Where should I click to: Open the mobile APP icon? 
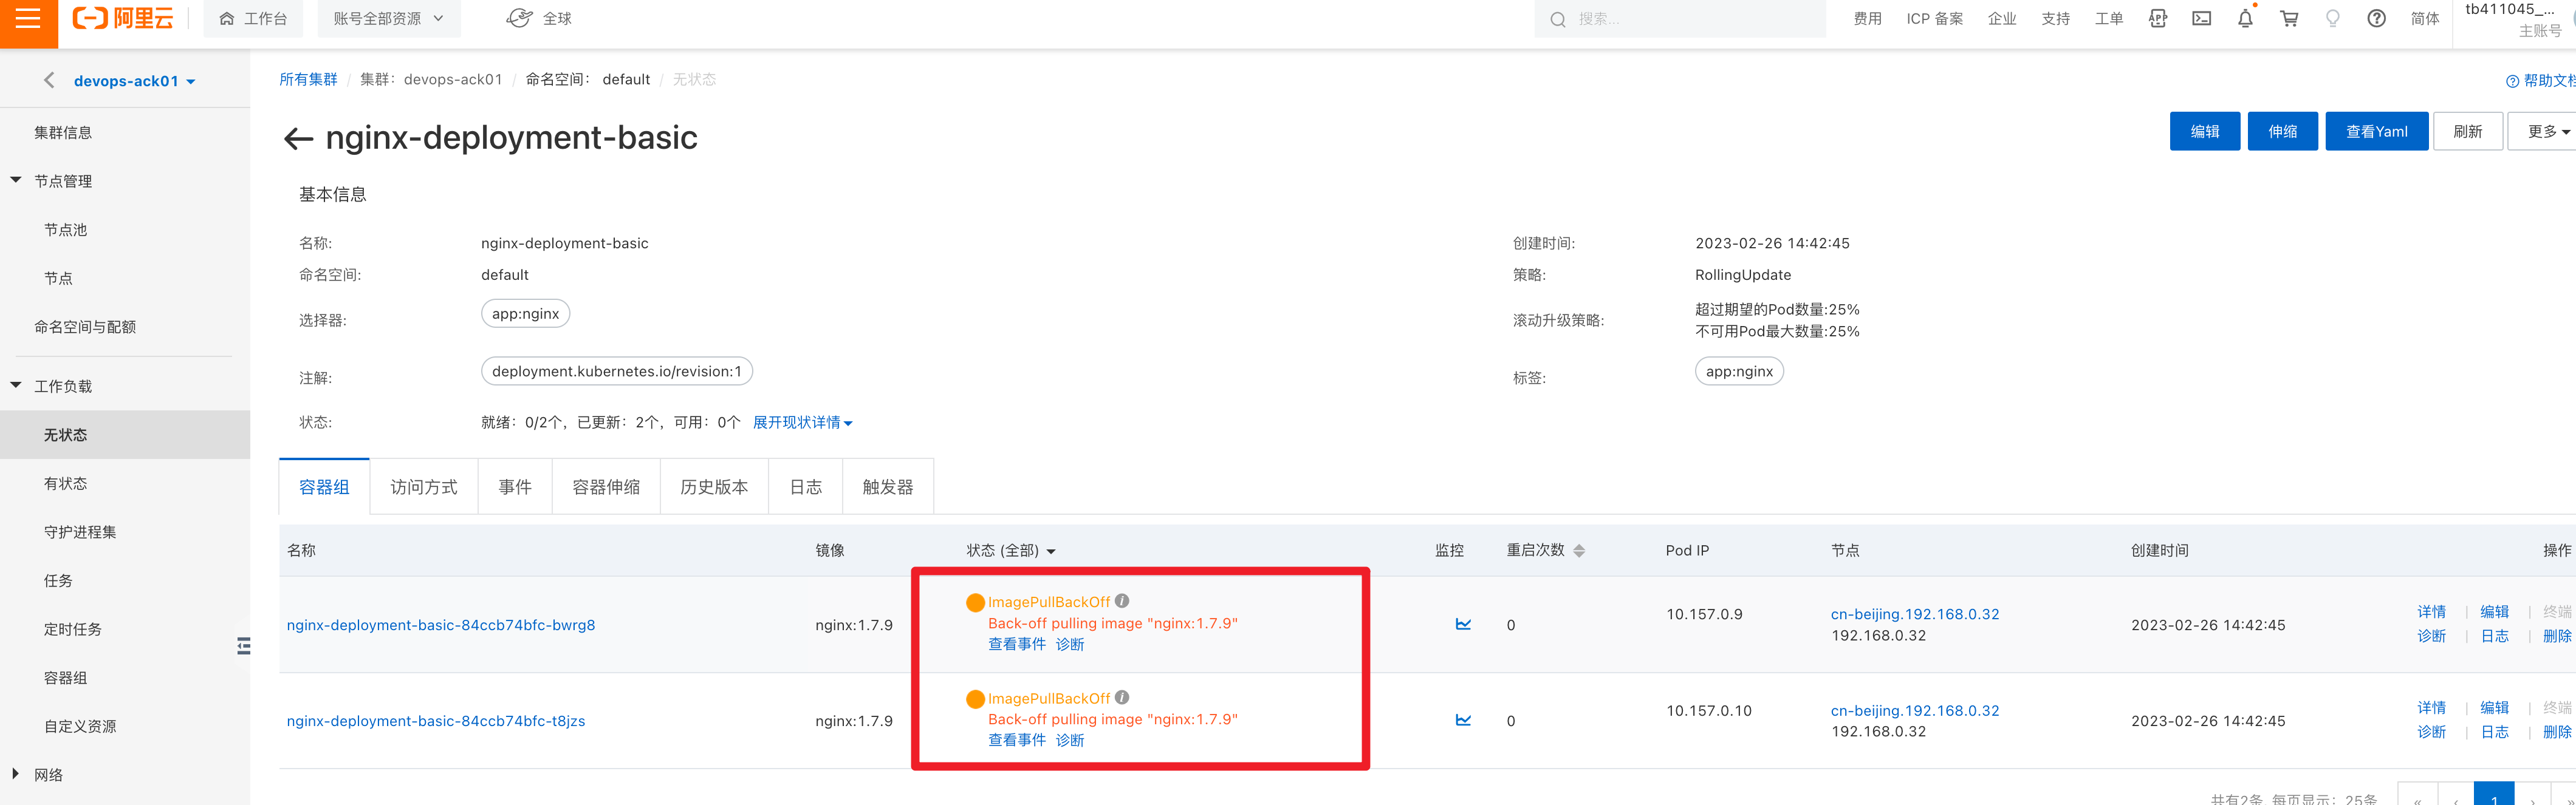[2157, 19]
